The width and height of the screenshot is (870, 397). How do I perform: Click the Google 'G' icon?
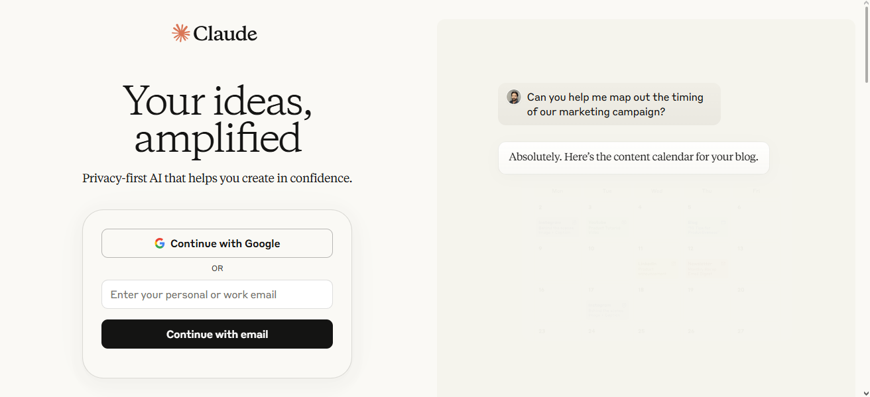(x=160, y=243)
